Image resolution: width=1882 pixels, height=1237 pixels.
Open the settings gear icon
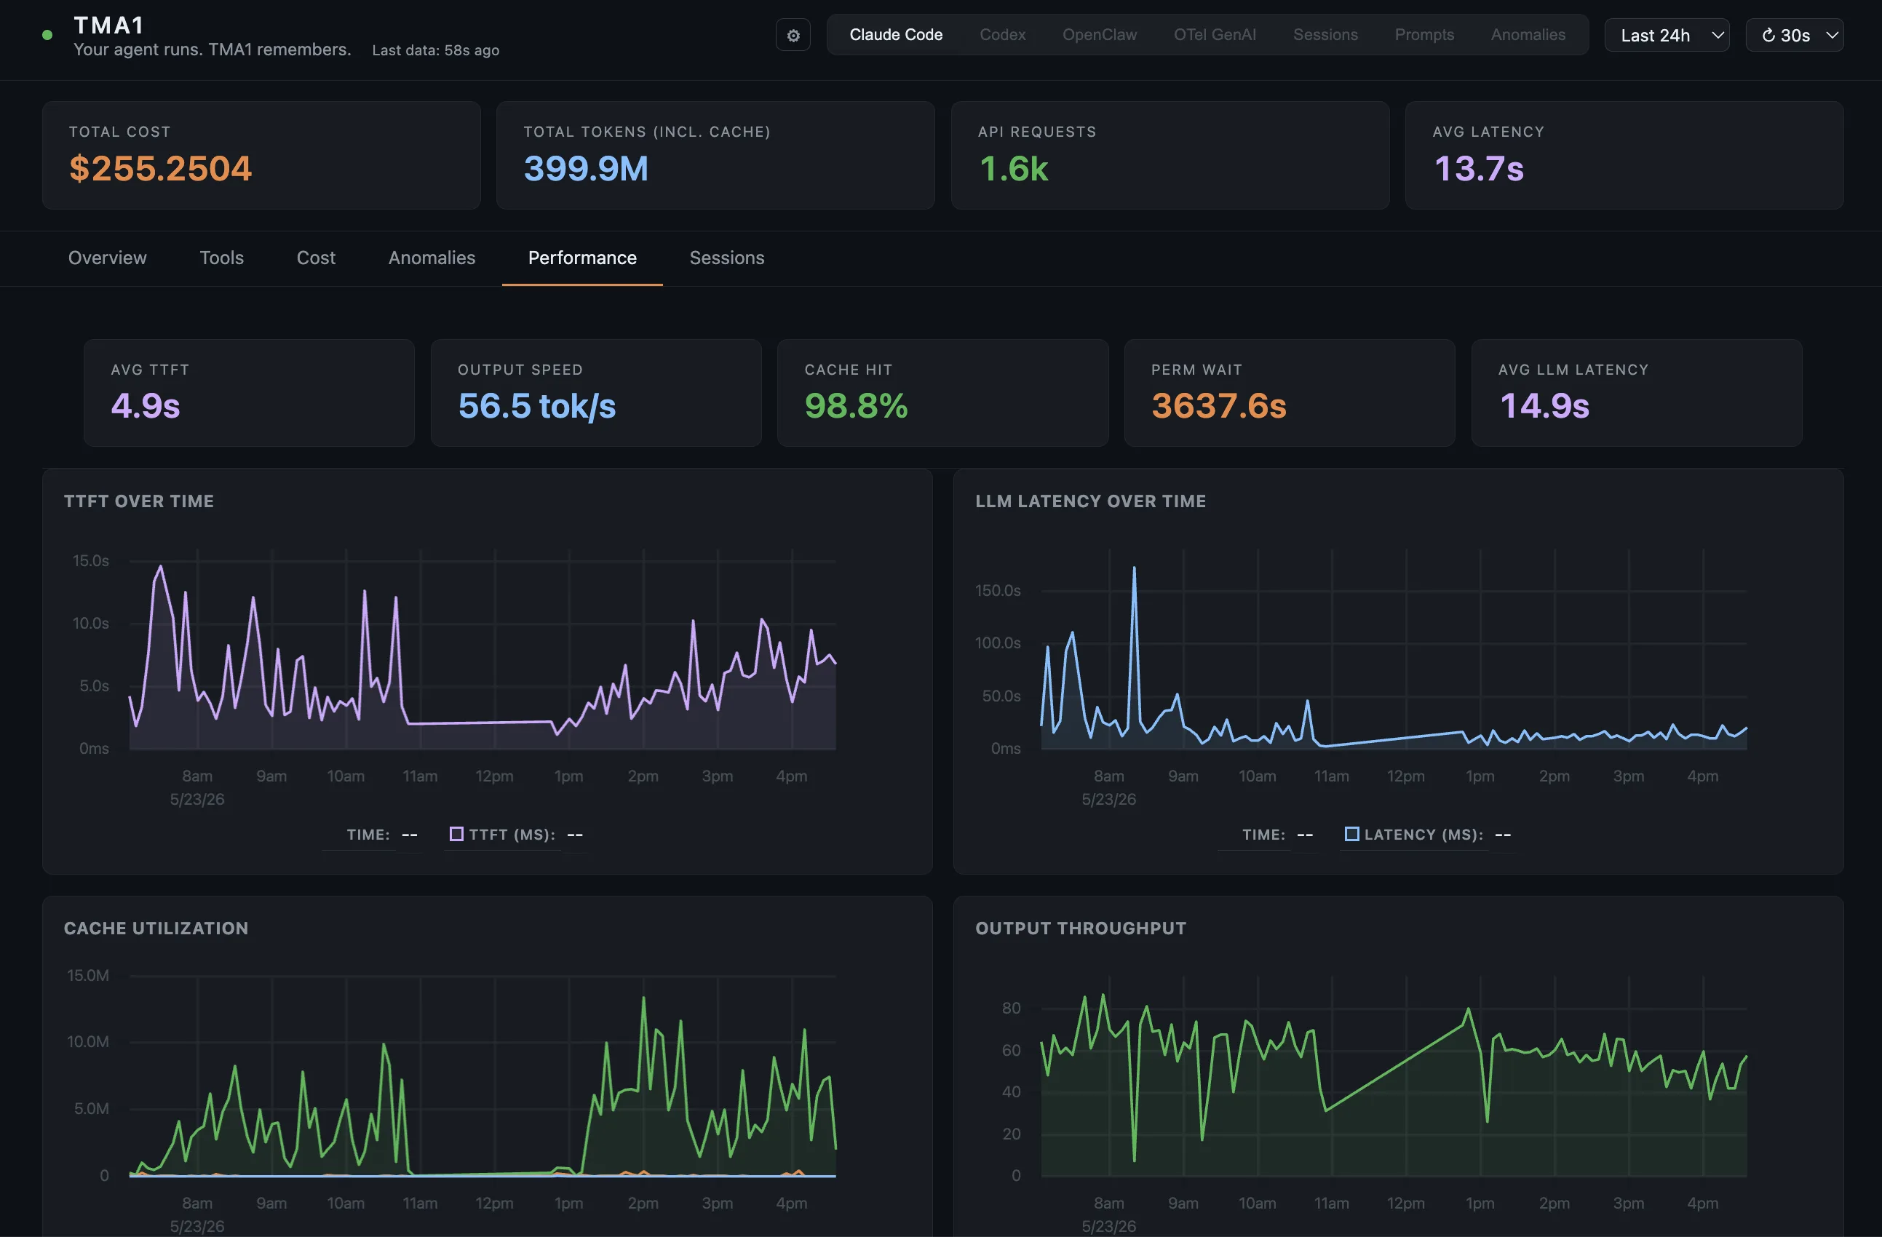click(x=793, y=36)
